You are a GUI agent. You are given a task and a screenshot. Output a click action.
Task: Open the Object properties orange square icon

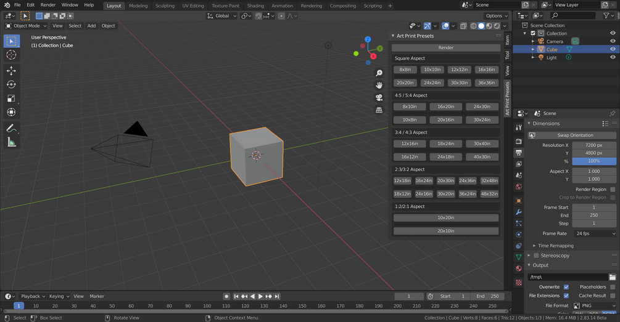[519, 201]
